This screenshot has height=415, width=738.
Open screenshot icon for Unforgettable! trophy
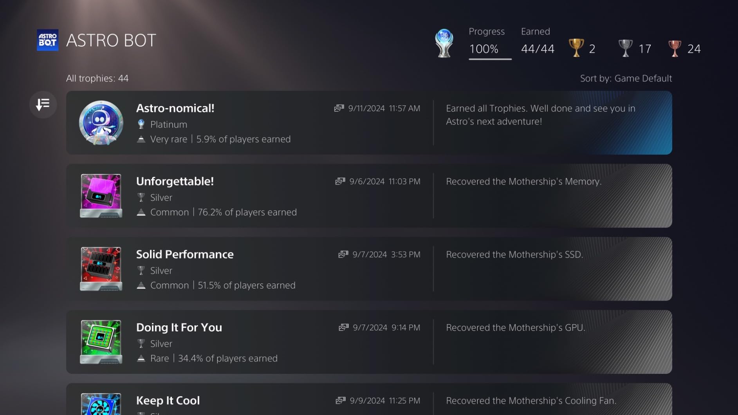click(x=340, y=181)
